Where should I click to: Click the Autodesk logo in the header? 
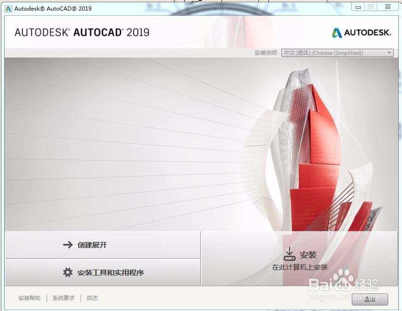point(361,33)
